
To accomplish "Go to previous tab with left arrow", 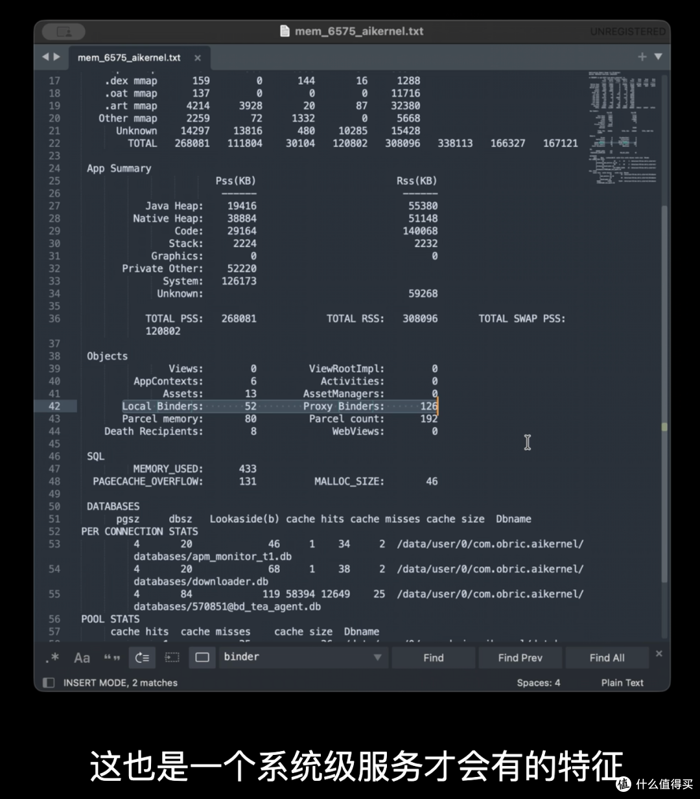I will coord(45,57).
